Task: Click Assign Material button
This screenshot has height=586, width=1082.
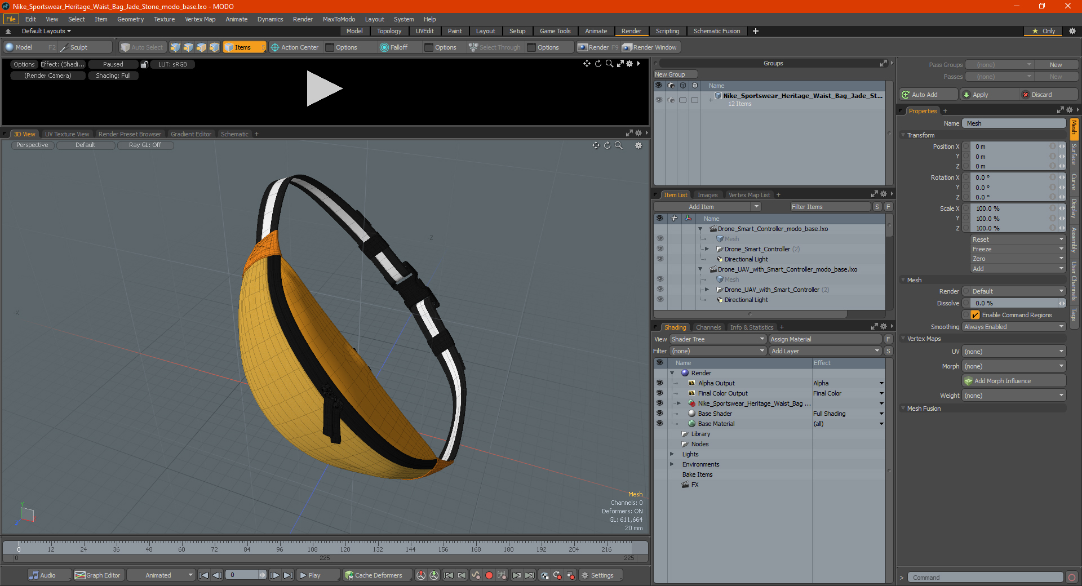Action: click(x=825, y=339)
